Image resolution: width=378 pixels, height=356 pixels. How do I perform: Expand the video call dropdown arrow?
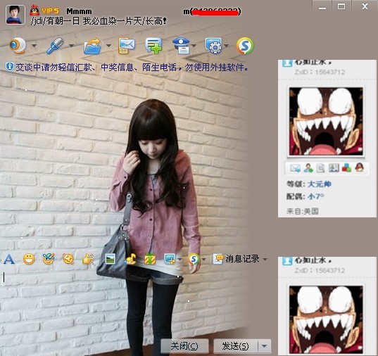pyautogui.click(x=34, y=46)
